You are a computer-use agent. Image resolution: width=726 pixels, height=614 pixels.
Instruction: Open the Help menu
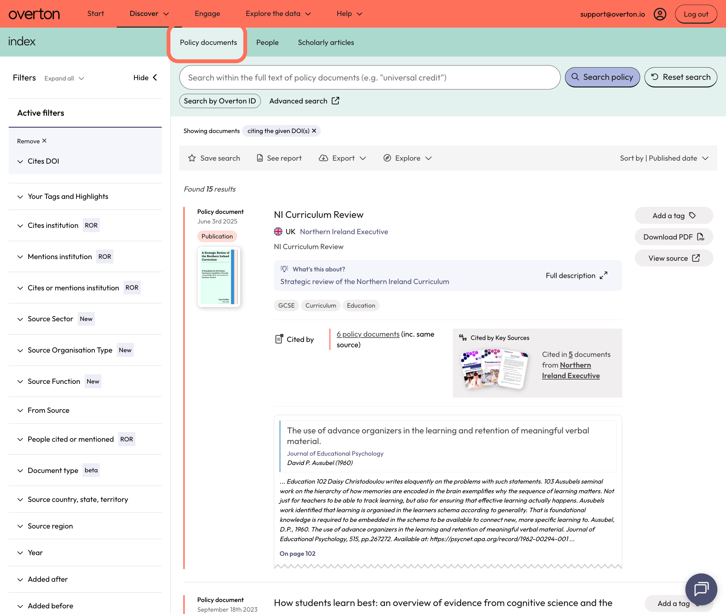point(350,14)
